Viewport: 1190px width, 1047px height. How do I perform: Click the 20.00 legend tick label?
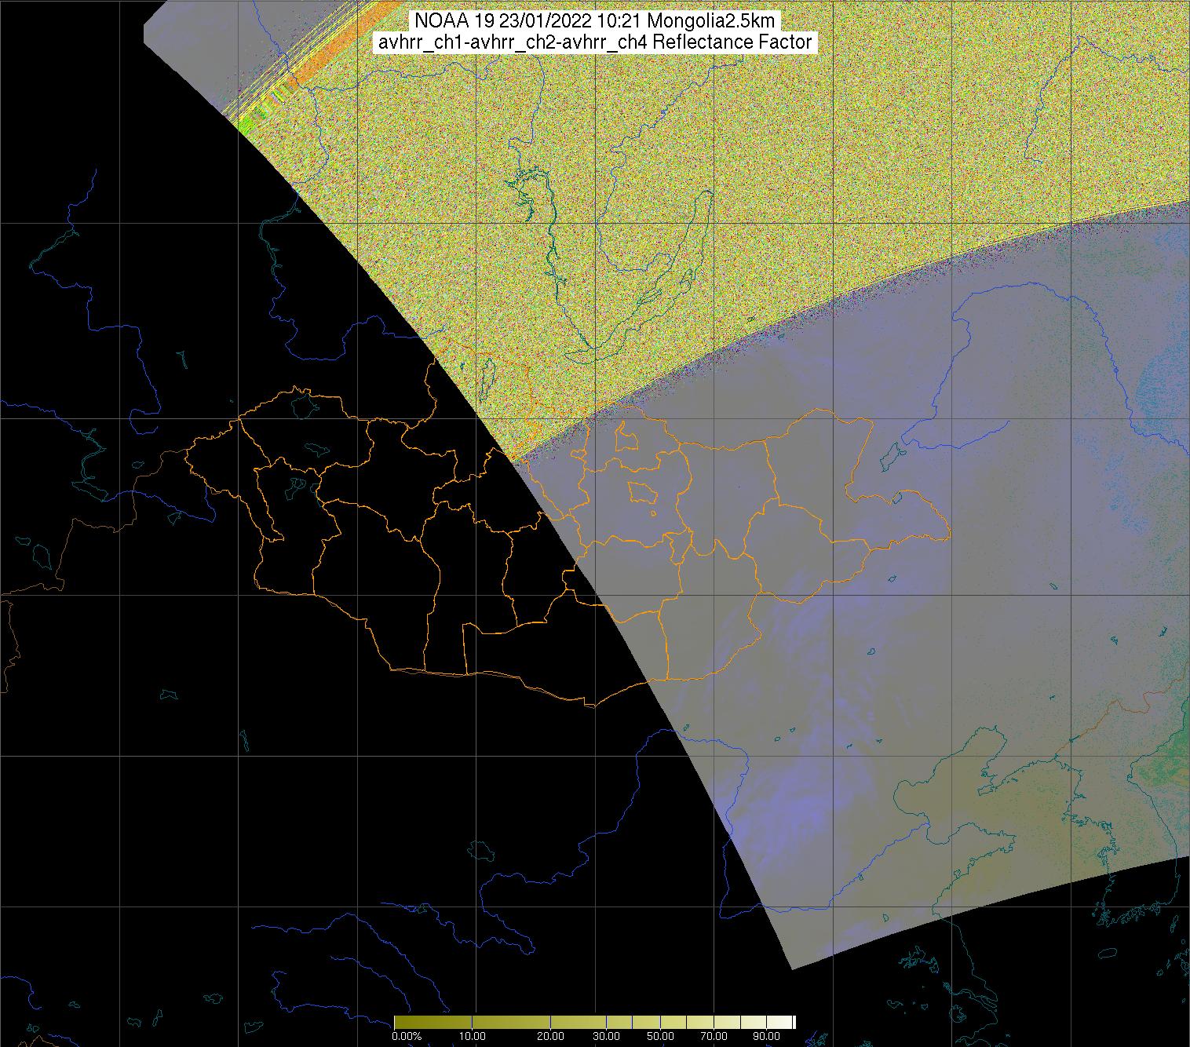point(550,1036)
